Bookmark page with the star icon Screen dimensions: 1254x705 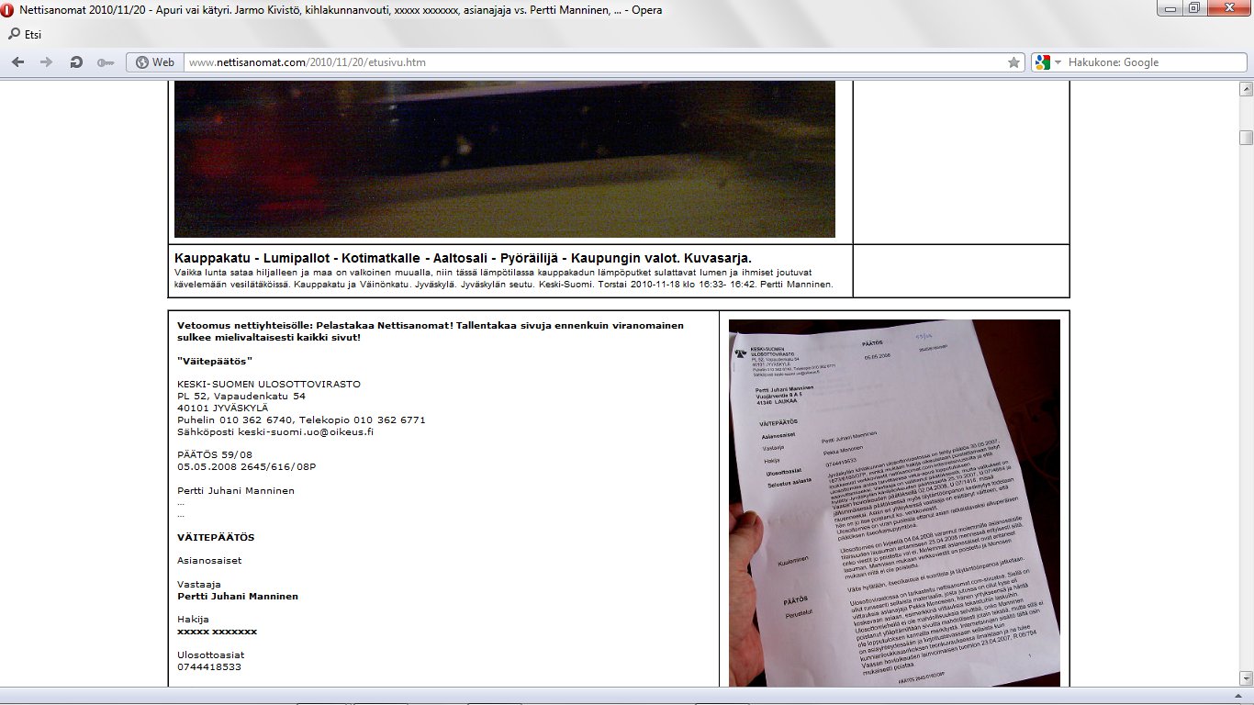[x=1013, y=62]
